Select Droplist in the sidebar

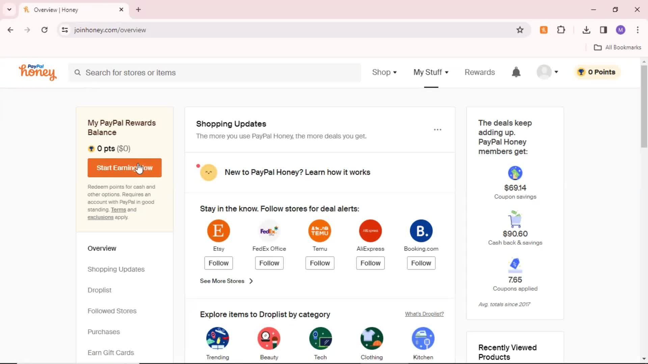[x=99, y=290]
